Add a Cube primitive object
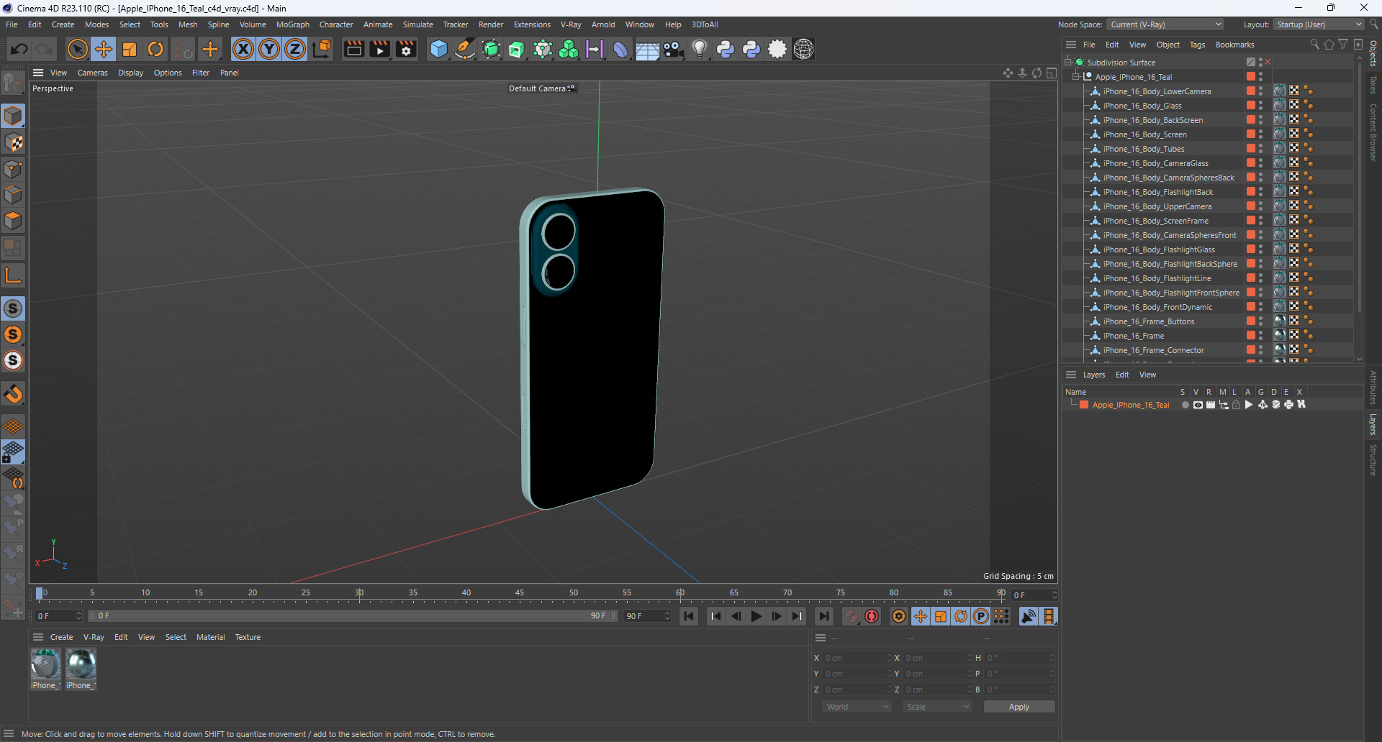The width and height of the screenshot is (1382, 742). pos(438,49)
